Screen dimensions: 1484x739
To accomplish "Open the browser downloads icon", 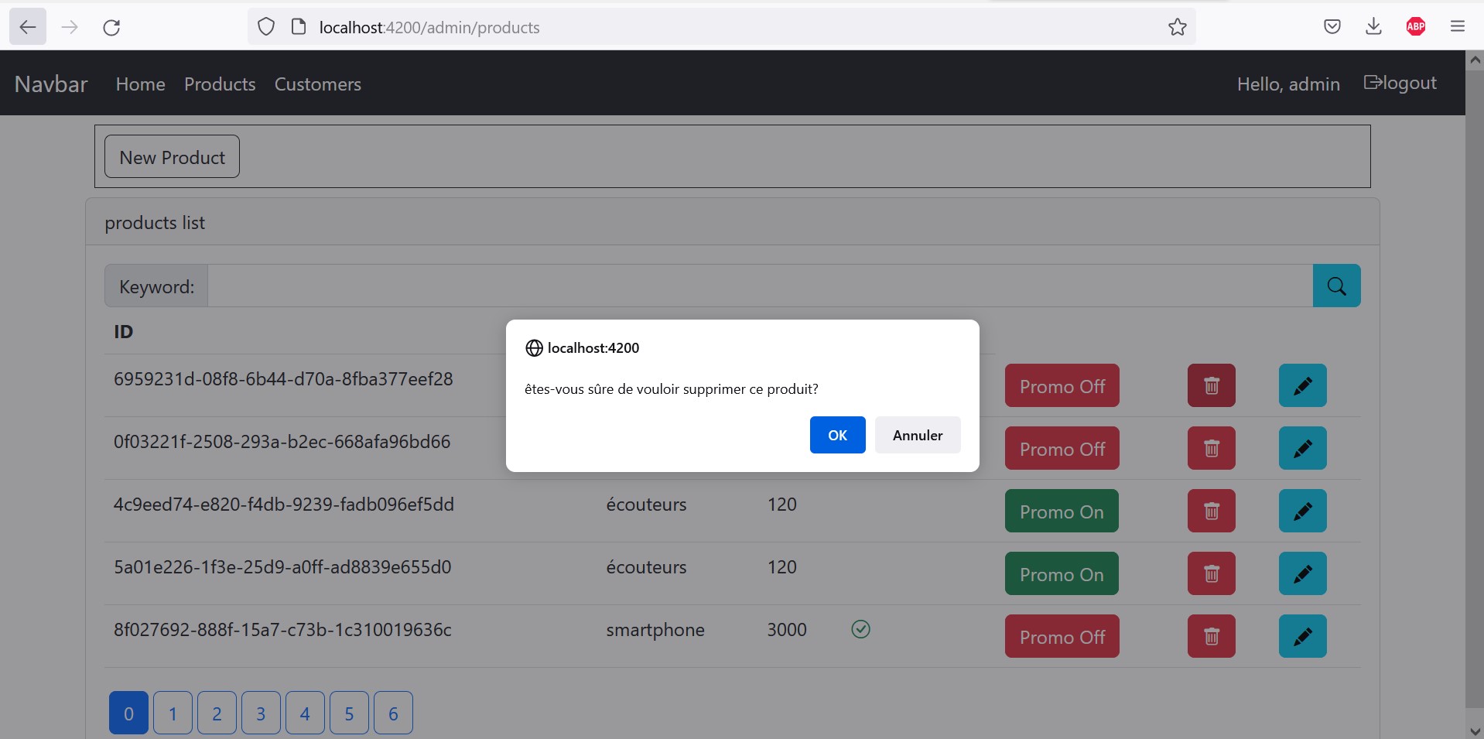I will click(1373, 26).
